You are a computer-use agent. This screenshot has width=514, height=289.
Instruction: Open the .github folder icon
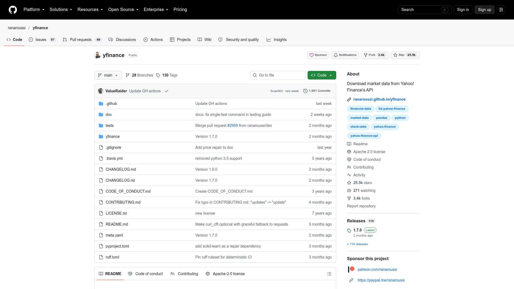coord(101,104)
